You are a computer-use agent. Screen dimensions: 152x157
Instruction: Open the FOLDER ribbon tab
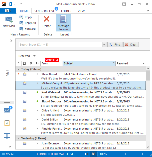click(x=66, y=11)
